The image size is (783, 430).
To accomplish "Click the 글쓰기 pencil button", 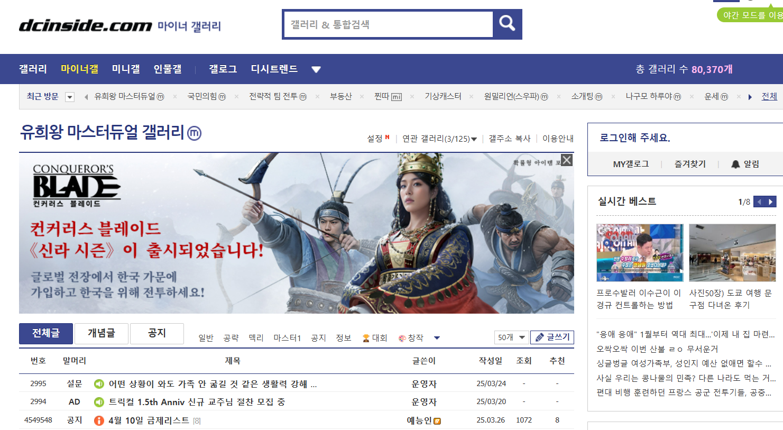I will tap(552, 337).
